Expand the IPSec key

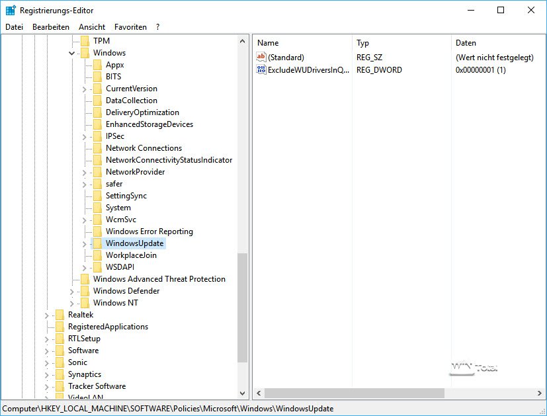[x=84, y=137]
